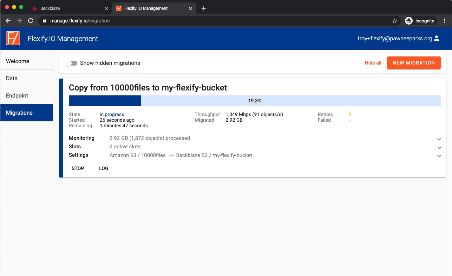Image resolution: width=452 pixels, height=276 pixels.
Task: Reload the page
Action: 31,21
